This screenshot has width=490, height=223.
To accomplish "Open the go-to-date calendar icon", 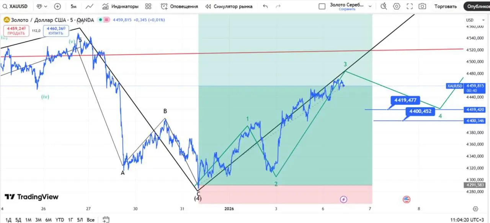I will 105,220.
